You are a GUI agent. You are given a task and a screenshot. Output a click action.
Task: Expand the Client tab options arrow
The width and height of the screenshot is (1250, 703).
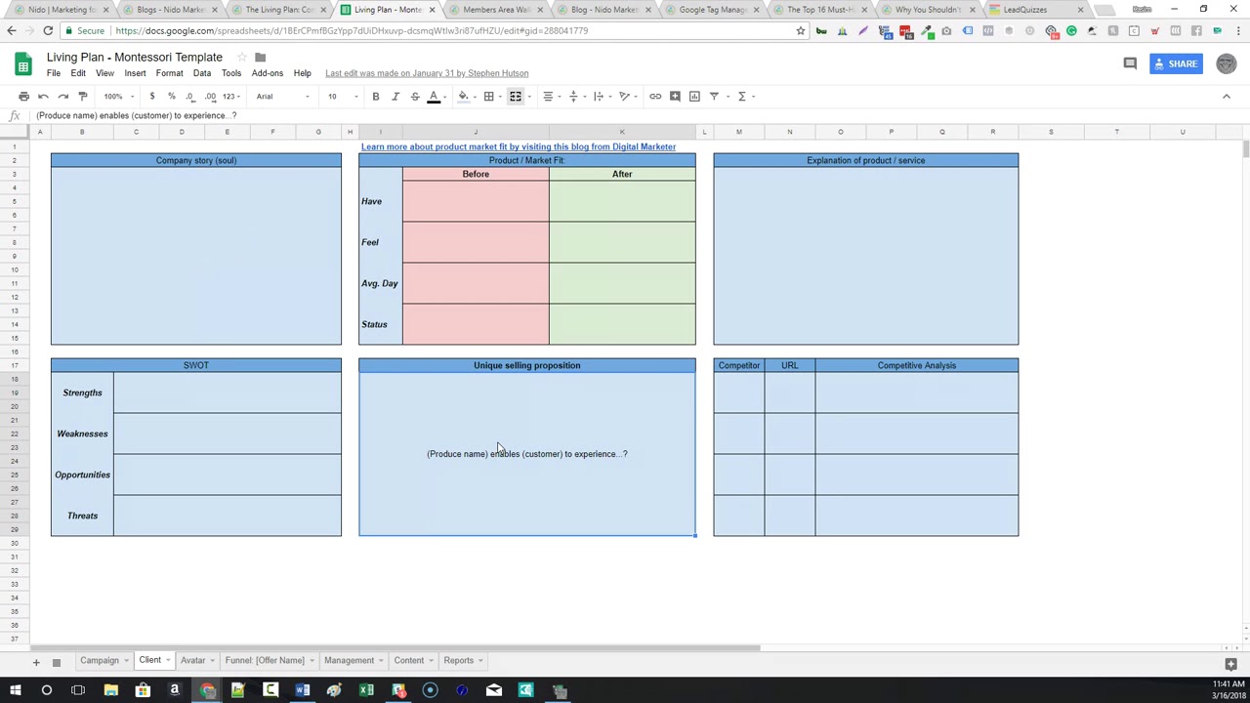(x=169, y=661)
